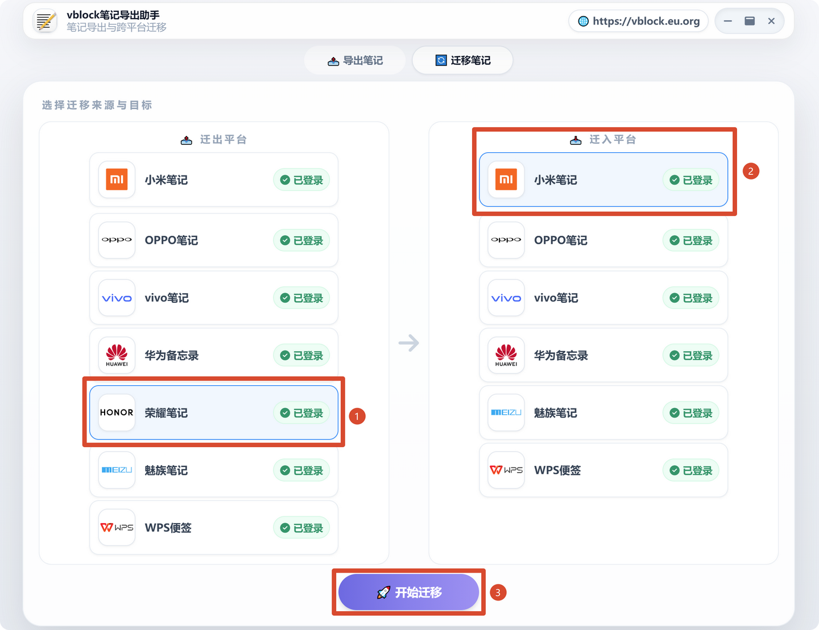Click 已登录 badge for target 华为备忘录

(x=691, y=356)
